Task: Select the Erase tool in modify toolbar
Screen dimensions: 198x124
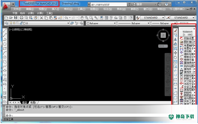Action: tap(175, 31)
